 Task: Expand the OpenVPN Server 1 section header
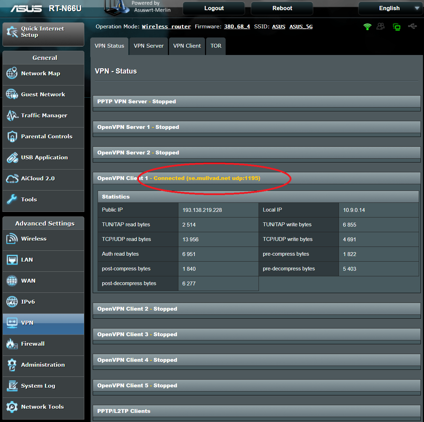[256, 127]
